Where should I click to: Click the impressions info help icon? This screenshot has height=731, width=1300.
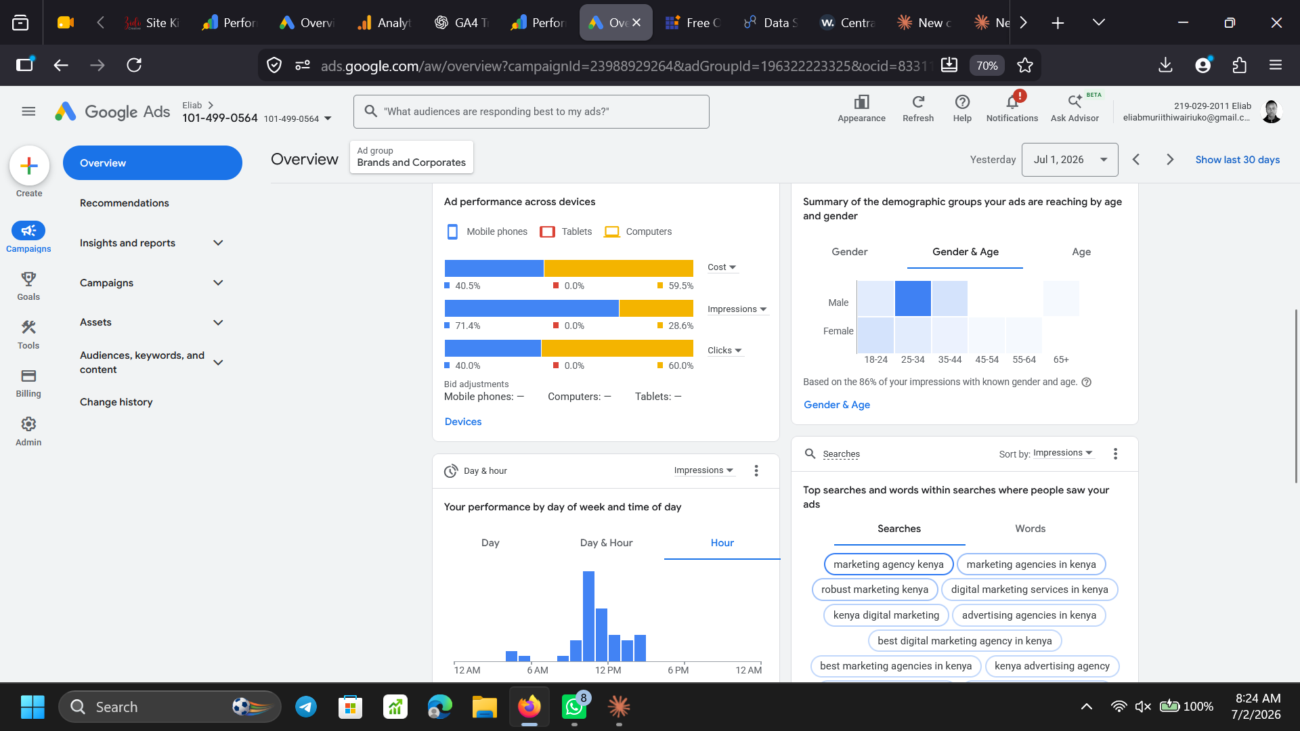tap(1087, 382)
